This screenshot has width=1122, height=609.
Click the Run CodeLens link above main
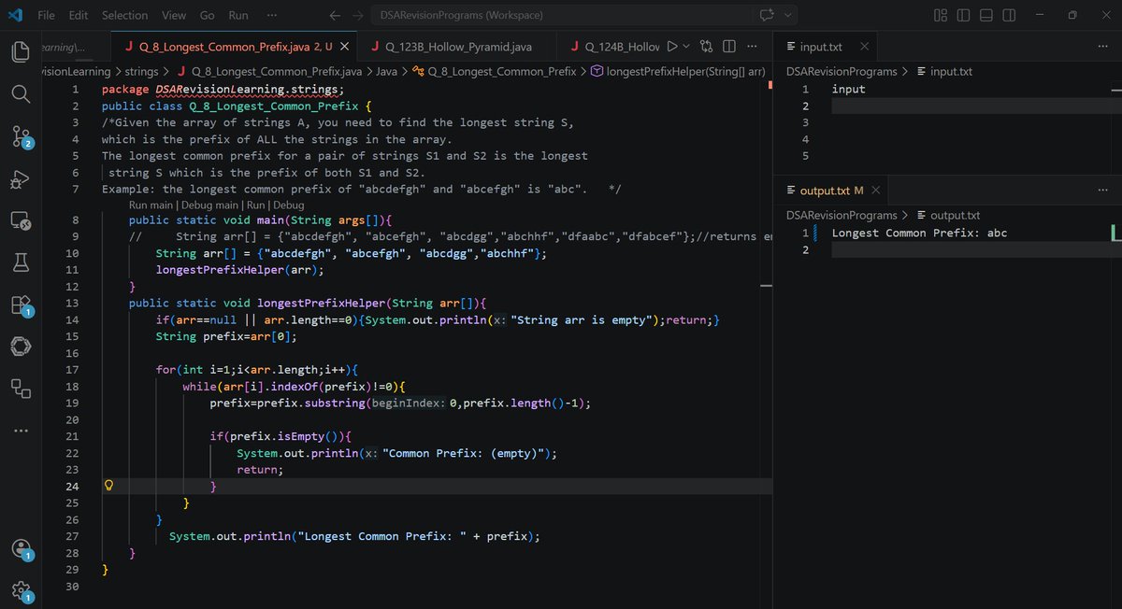[254, 205]
